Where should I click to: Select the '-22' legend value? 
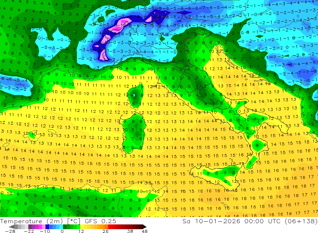pos(29,231)
